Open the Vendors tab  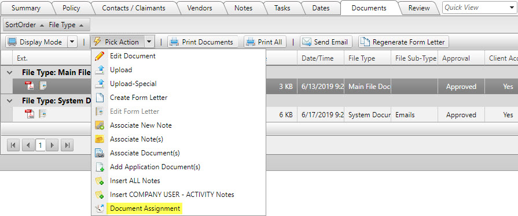200,8
